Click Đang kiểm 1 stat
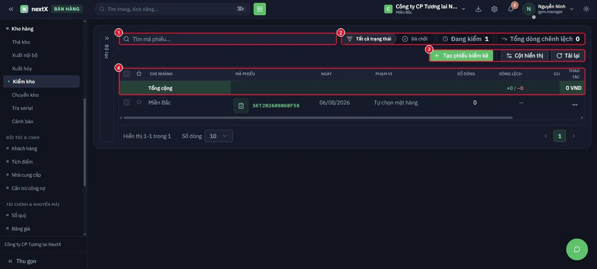The height and width of the screenshot is (269, 597). pos(465,39)
